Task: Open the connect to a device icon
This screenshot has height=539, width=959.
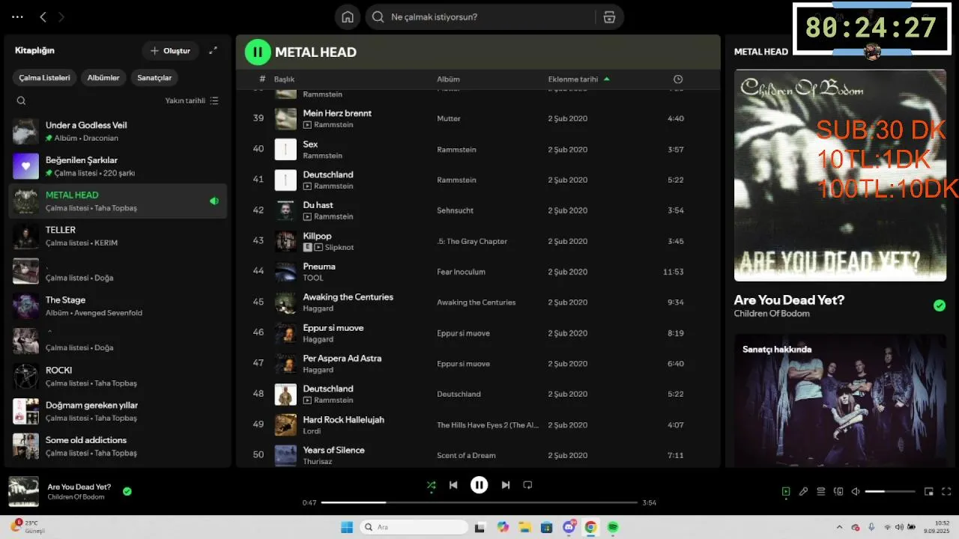Action: [838, 492]
